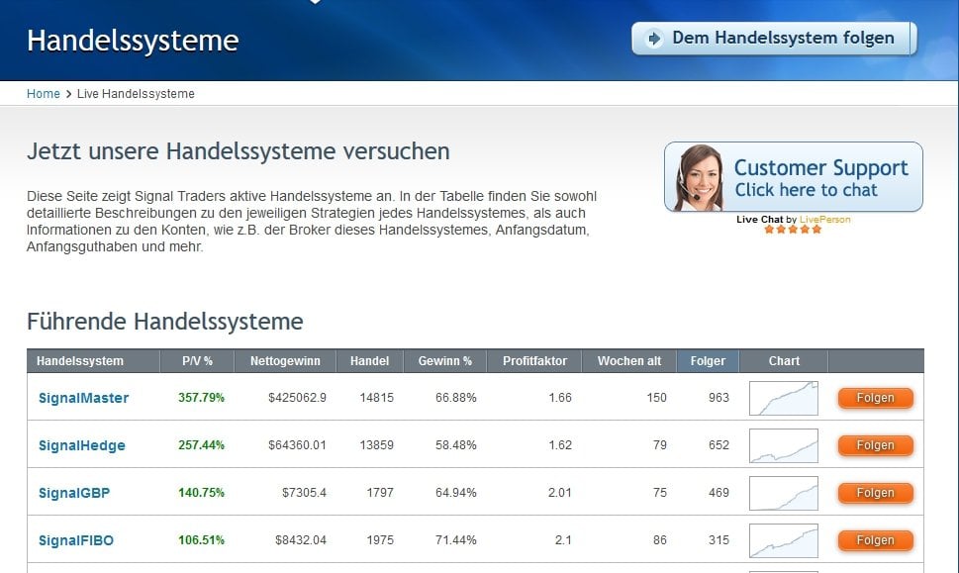959x573 pixels.
Task: Click the 'Führende Handelssysteme' heading
Action: pos(165,322)
